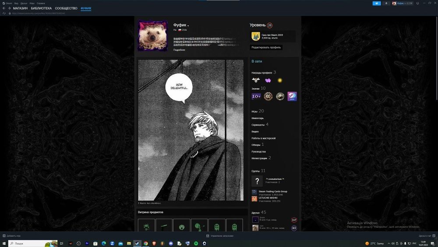Click the round emblem badge icon
This screenshot has height=247, width=438.
[x=268, y=97]
